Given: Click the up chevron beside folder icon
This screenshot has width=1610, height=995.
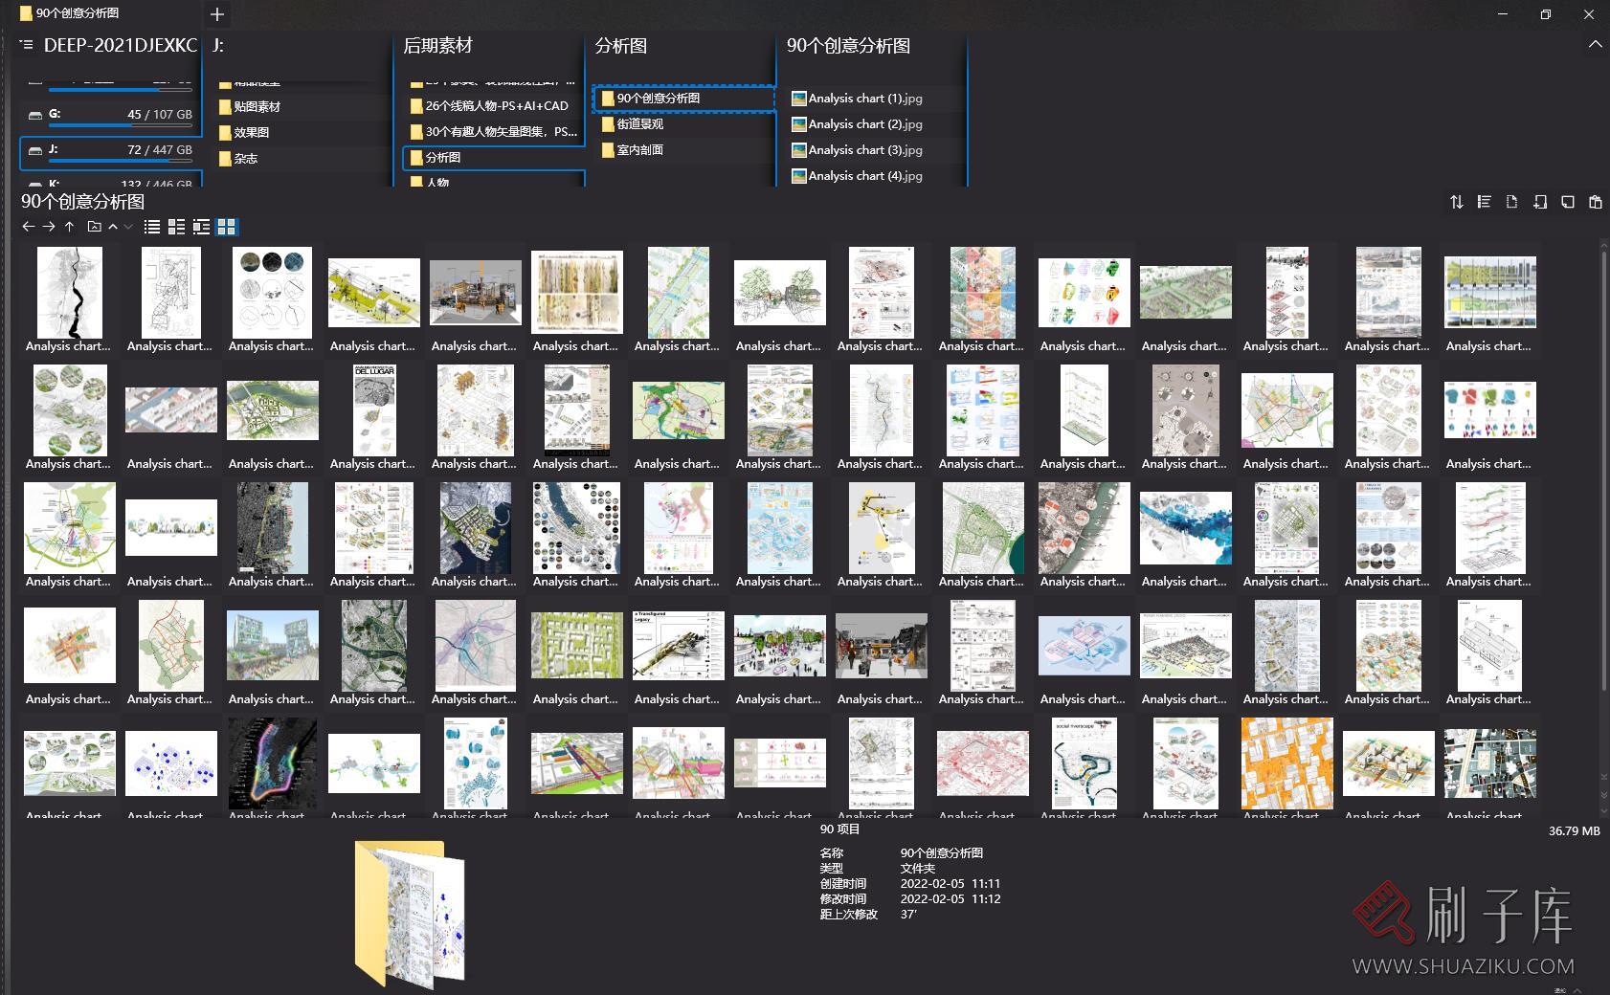Looking at the screenshot, I should (113, 227).
